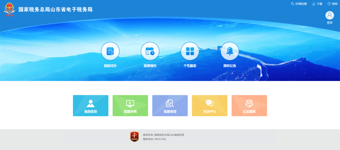Select the 互动中心 yellow tile
This screenshot has width=340, height=150.
click(x=210, y=106)
